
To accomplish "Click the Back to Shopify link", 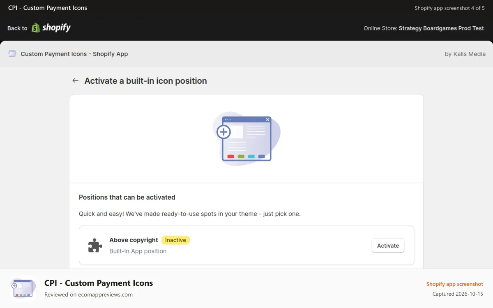I will (39, 28).
